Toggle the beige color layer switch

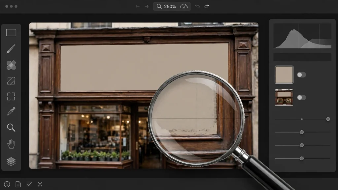point(301,75)
